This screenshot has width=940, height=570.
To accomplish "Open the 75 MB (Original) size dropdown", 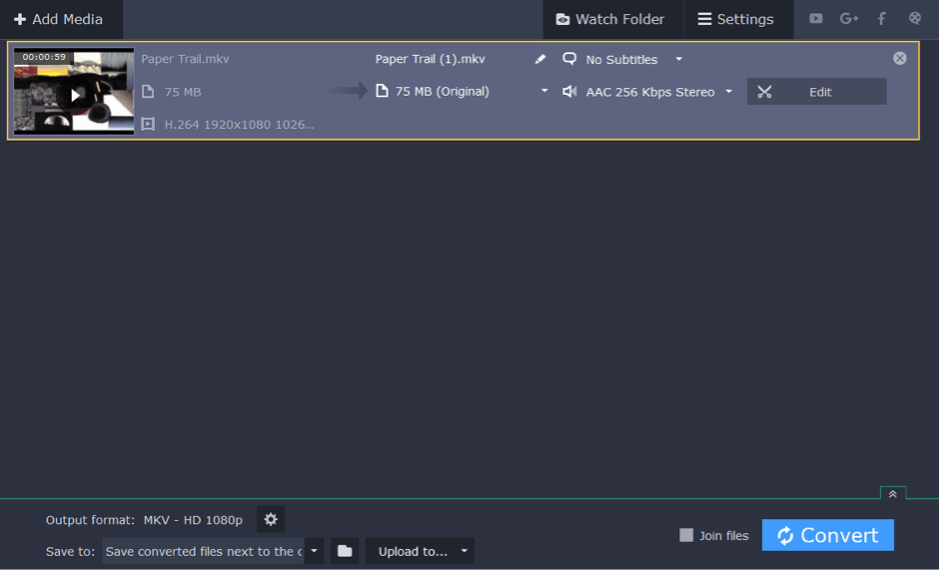I will point(544,91).
